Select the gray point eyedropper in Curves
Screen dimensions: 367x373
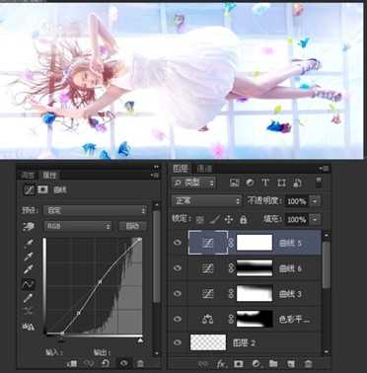pos(29,257)
